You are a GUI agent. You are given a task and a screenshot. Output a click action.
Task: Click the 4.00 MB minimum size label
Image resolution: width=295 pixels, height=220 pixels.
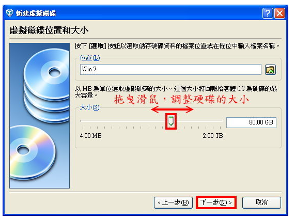pos(90,136)
